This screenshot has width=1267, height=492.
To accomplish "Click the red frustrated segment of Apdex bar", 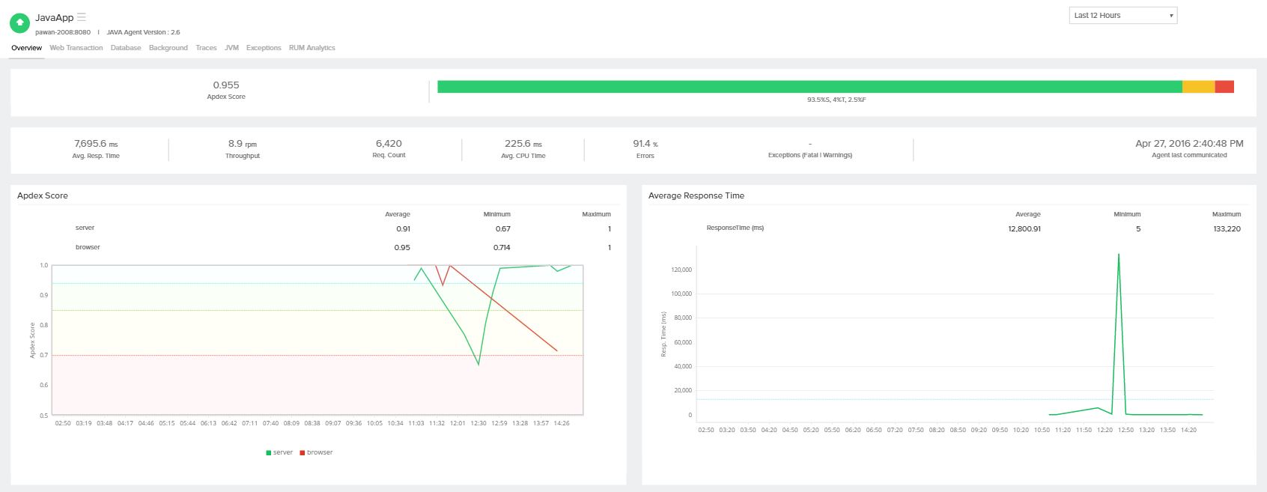I will click(1224, 87).
